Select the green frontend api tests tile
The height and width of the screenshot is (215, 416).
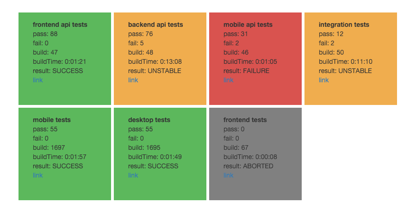(x=65, y=59)
